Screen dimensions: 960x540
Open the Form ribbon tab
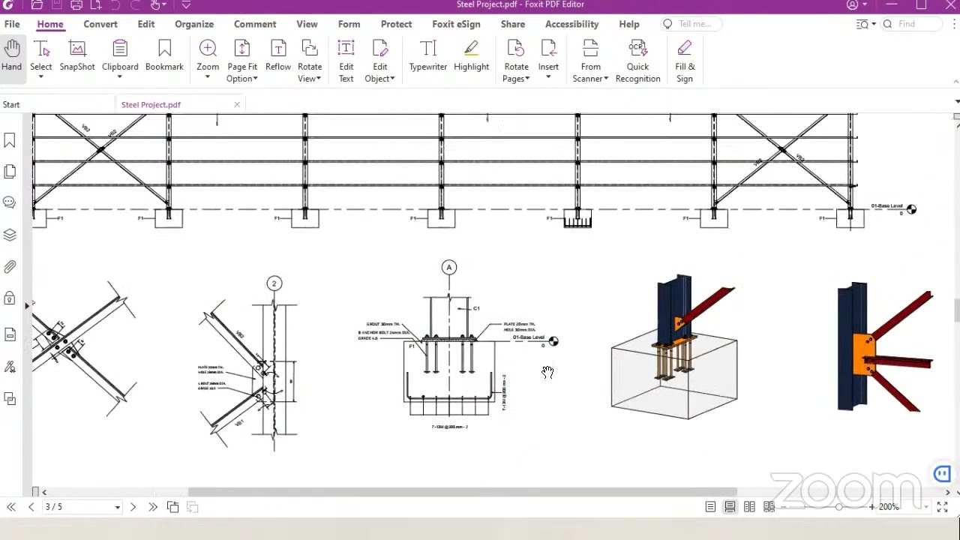(x=349, y=24)
